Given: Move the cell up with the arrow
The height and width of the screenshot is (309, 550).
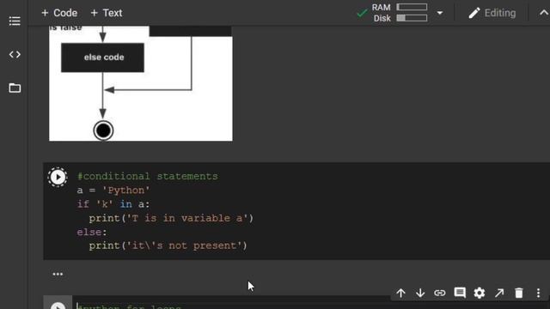Looking at the screenshot, I should point(401,293).
